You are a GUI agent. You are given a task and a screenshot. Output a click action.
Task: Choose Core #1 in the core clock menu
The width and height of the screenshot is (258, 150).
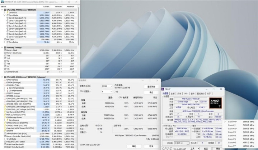[240, 125]
